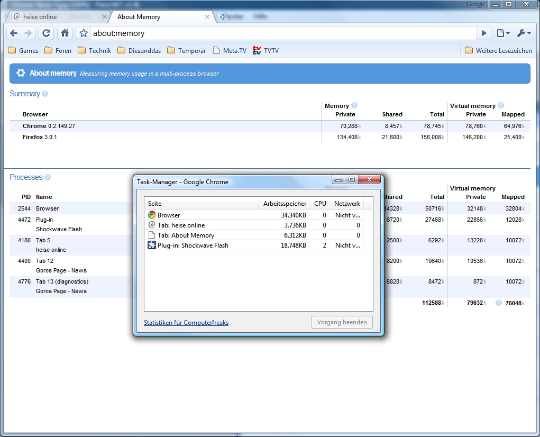Click help icon beside Virtual memory in Summary
Viewport: 540px width, 437px height.
click(501, 105)
